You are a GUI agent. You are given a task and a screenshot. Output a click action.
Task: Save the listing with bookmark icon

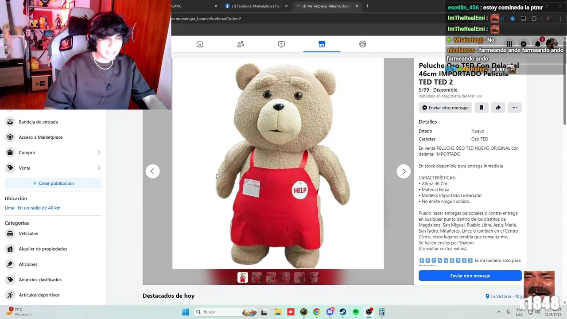[x=482, y=108]
